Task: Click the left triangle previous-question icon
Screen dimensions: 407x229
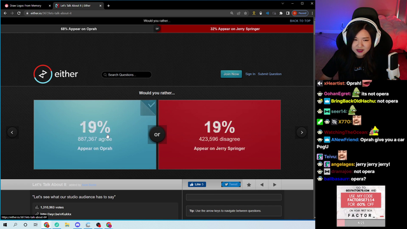Action: pyautogui.click(x=261, y=184)
